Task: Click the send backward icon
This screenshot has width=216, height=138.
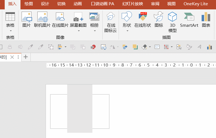Action: point(83,47)
